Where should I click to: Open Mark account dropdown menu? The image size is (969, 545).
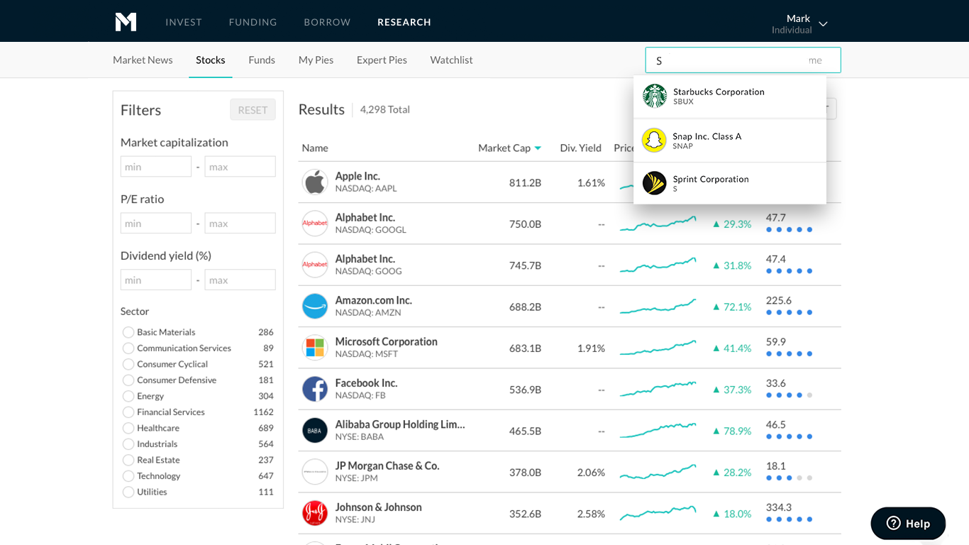[x=799, y=23]
